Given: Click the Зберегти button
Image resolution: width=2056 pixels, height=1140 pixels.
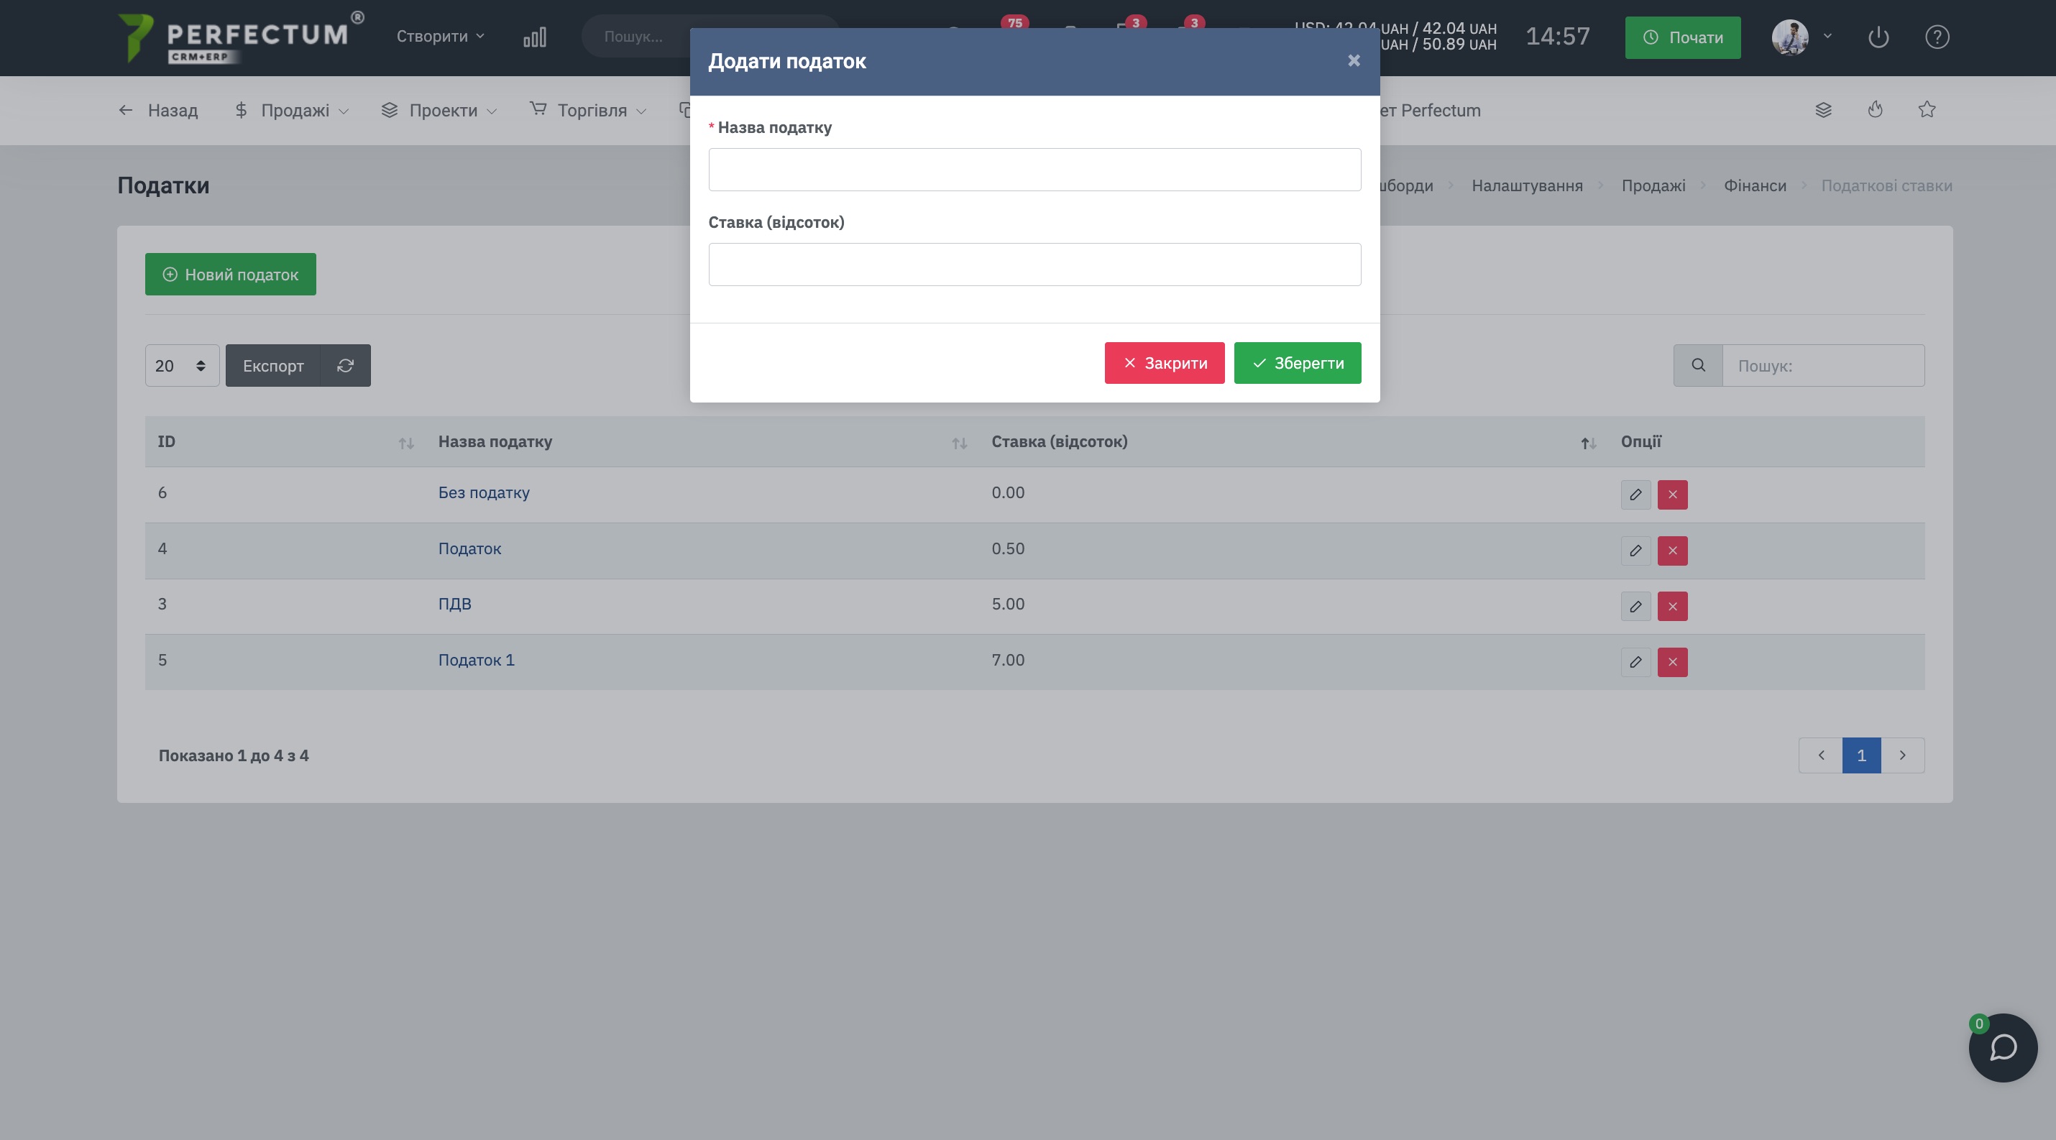Looking at the screenshot, I should point(1297,363).
